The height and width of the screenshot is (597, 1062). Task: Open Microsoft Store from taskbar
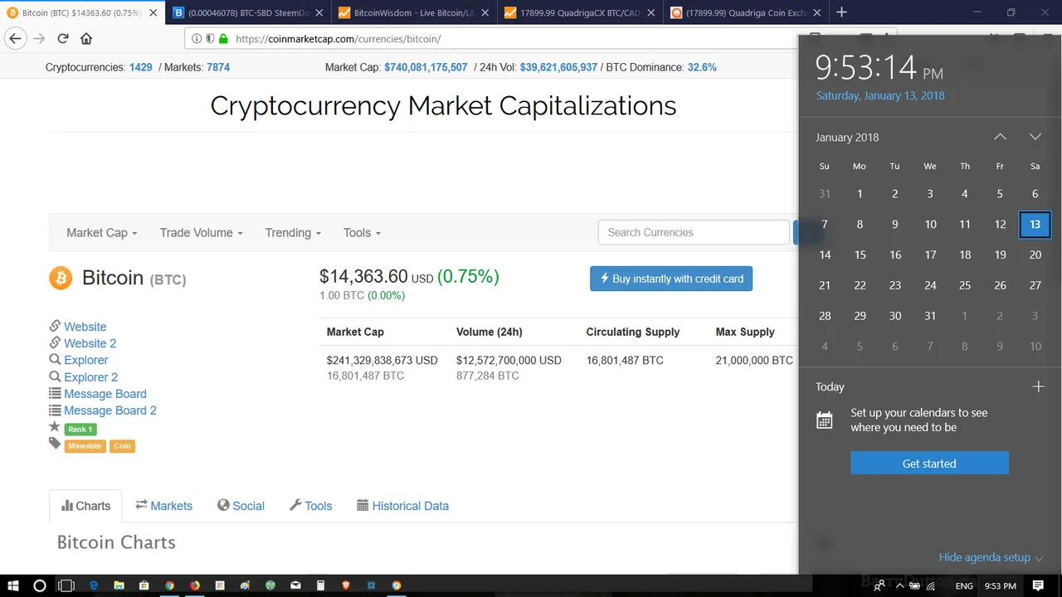click(144, 585)
